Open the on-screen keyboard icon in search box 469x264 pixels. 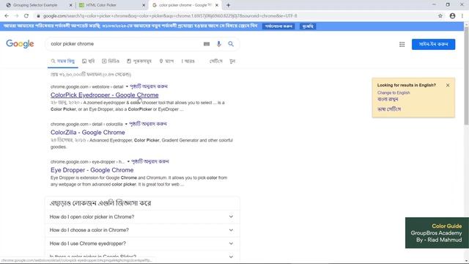[207, 44]
